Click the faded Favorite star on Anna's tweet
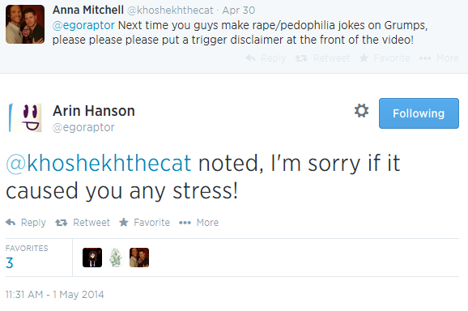This screenshot has width=468, height=311. coord(364,58)
